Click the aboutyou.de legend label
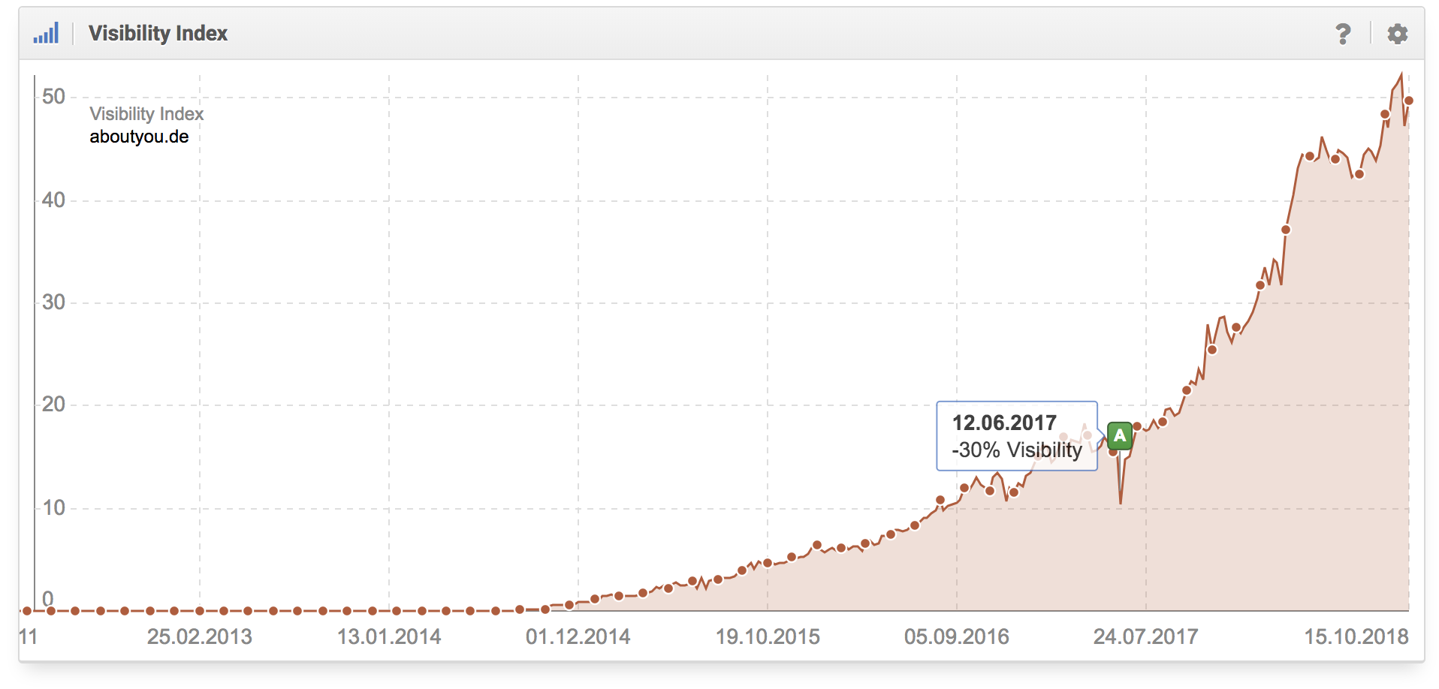 pos(139,137)
